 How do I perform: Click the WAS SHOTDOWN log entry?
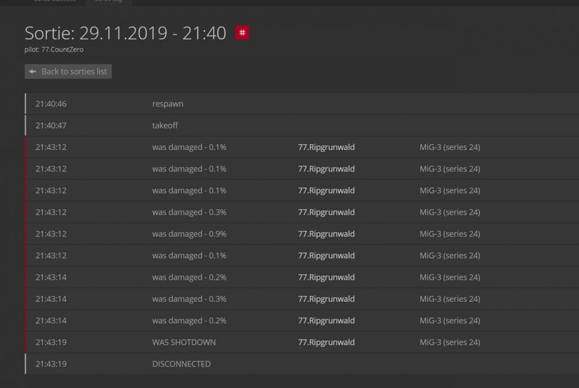click(x=184, y=342)
